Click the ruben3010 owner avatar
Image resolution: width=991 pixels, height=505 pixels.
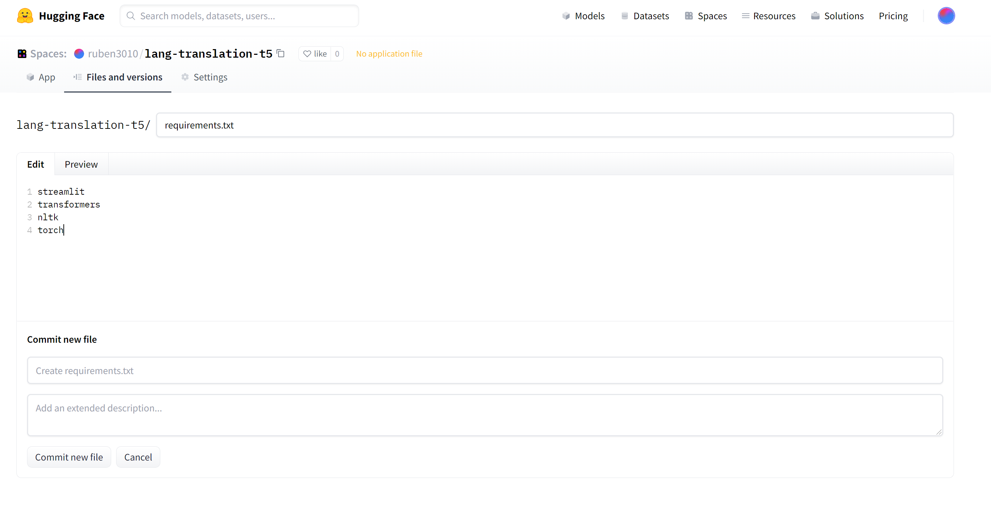pyautogui.click(x=79, y=54)
